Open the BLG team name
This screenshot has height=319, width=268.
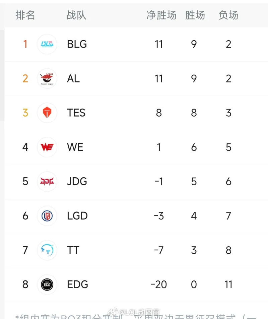click(x=77, y=44)
